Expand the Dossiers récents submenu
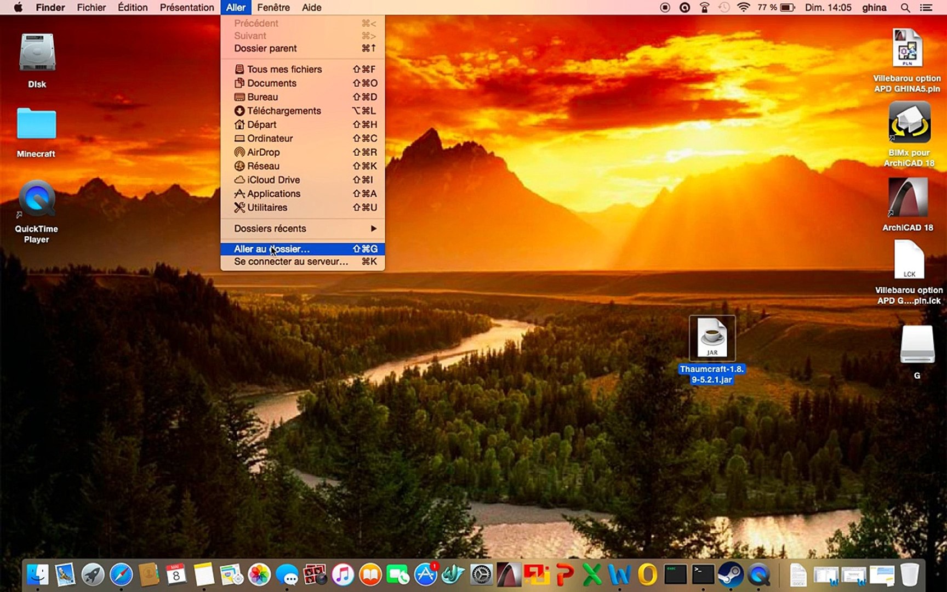947x592 pixels. (303, 229)
